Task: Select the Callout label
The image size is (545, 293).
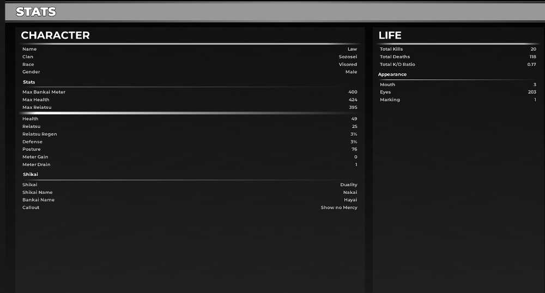Action: coord(31,207)
